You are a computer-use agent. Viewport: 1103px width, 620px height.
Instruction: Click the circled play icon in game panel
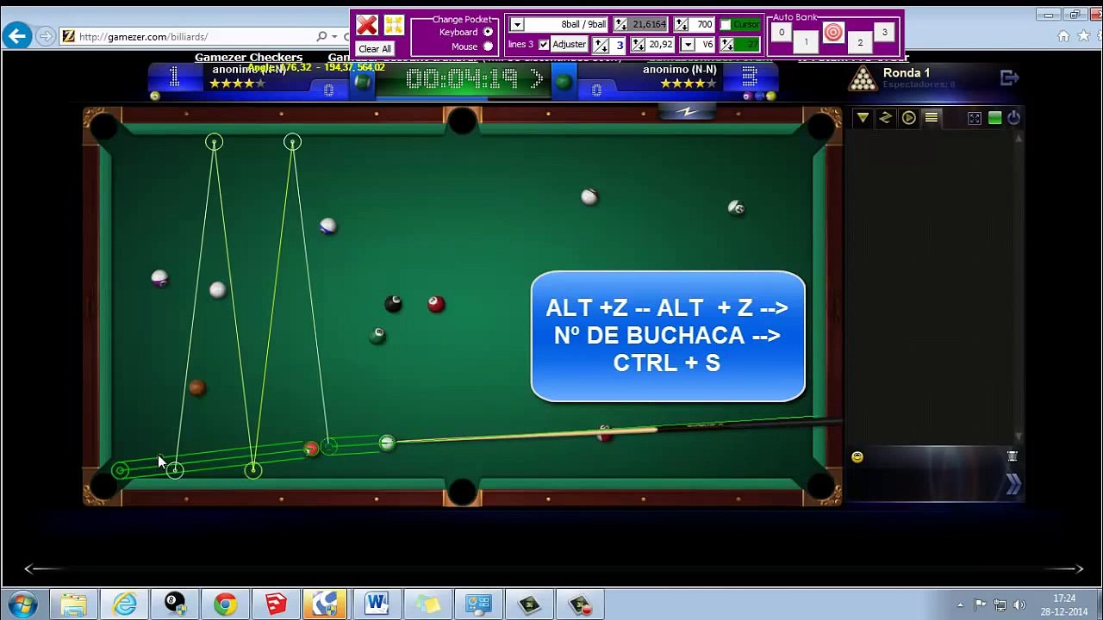(908, 118)
